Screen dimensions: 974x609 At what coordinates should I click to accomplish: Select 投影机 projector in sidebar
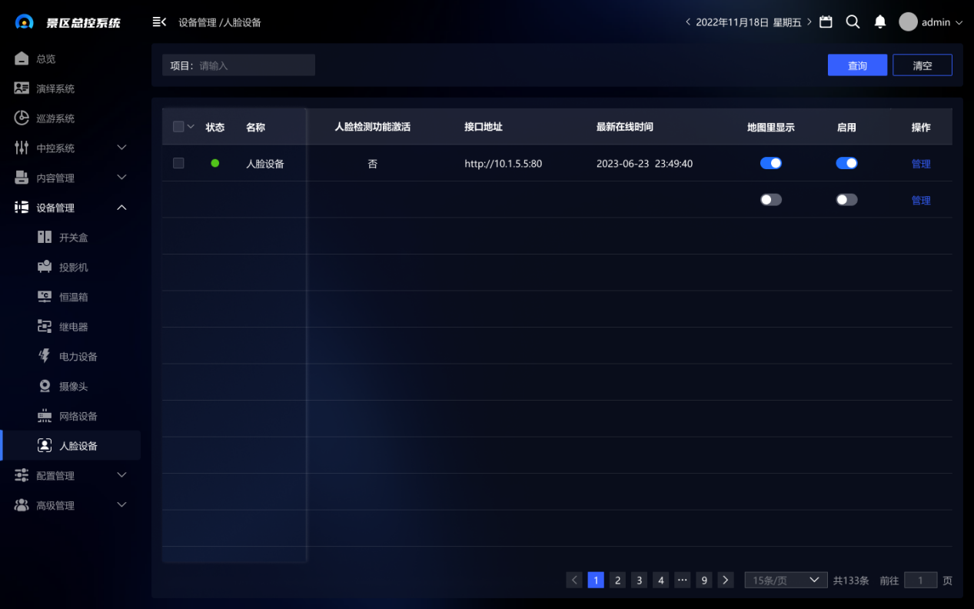tap(73, 267)
